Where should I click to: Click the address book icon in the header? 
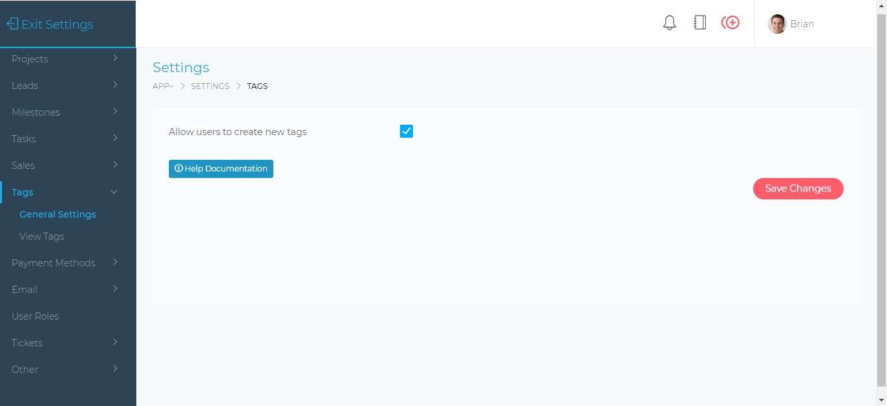pyautogui.click(x=699, y=23)
